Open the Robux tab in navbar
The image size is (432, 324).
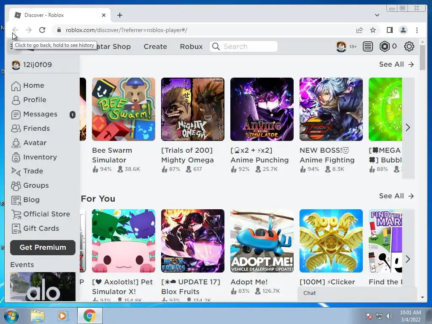coord(191,46)
